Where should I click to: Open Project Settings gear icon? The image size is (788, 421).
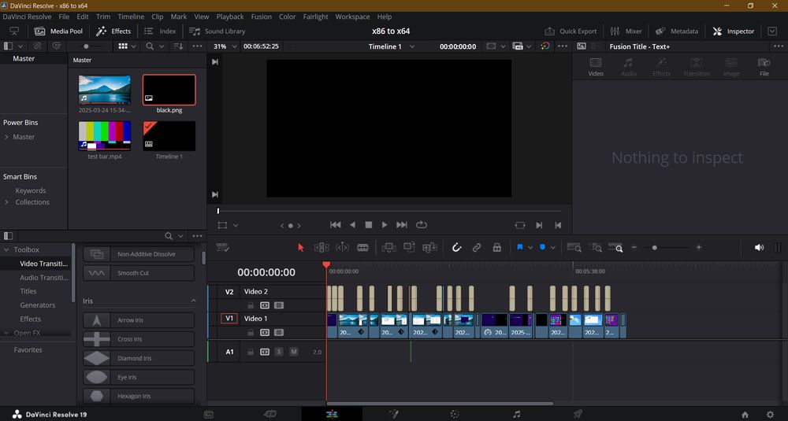(x=771, y=415)
